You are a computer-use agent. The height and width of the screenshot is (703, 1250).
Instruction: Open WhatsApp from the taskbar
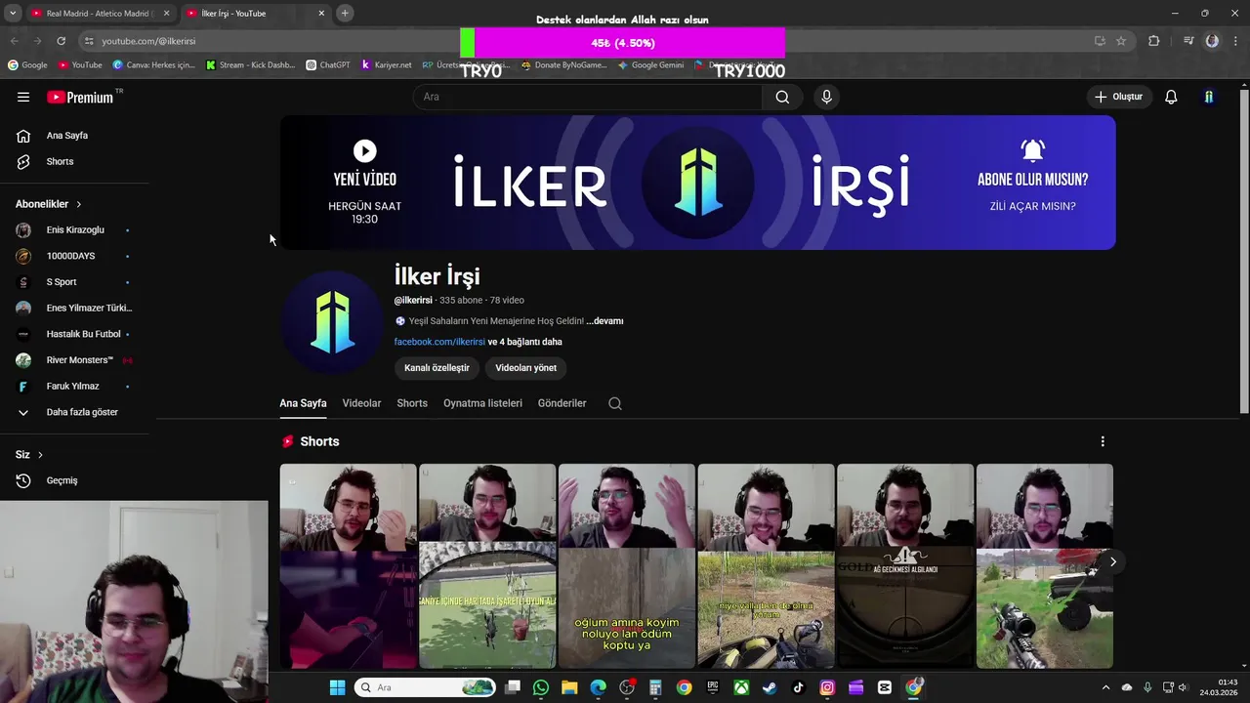point(541,687)
